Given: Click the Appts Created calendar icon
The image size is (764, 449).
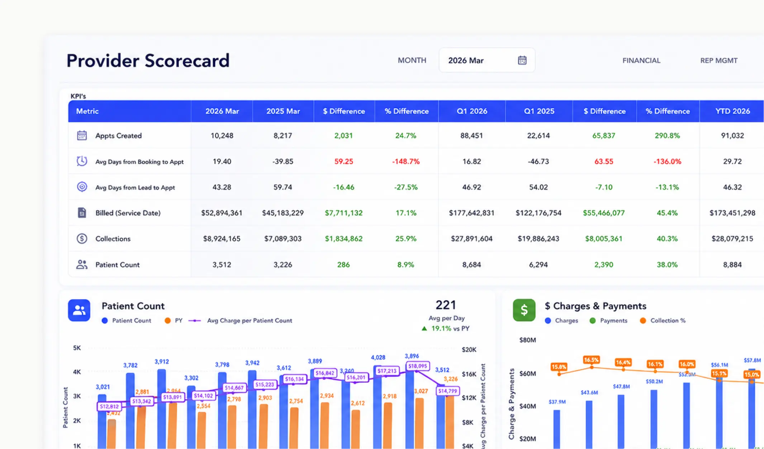Looking at the screenshot, I should 82,135.
